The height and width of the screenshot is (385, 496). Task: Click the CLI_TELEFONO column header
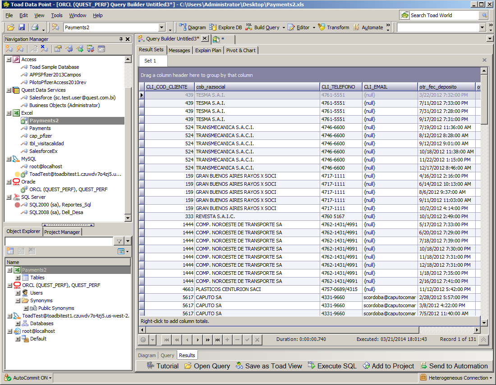[x=341, y=87]
